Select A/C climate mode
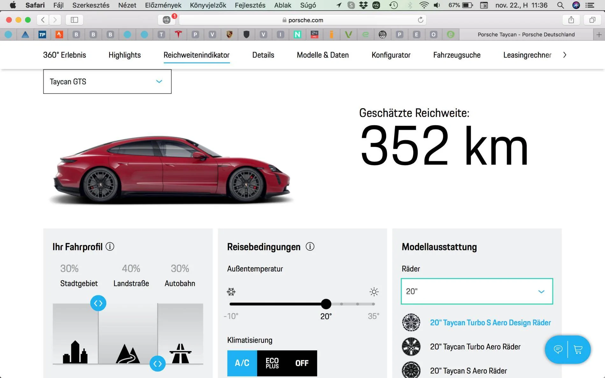 click(x=242, y=363)
